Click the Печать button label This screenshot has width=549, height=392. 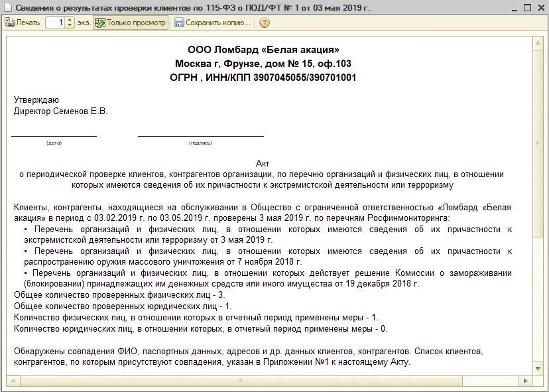29,23
